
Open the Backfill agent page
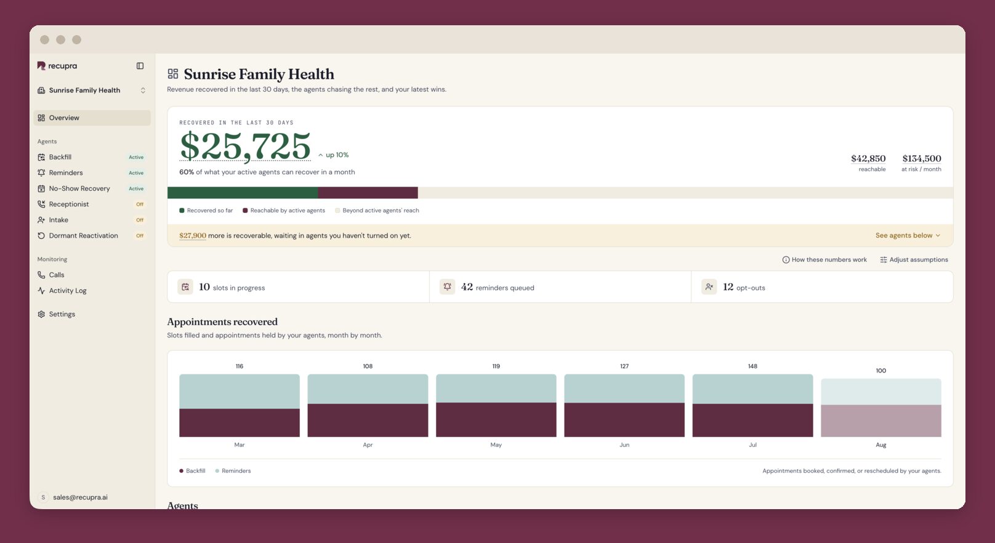tap(92, 157)
